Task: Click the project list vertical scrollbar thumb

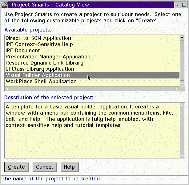Action: coord(182,66)
